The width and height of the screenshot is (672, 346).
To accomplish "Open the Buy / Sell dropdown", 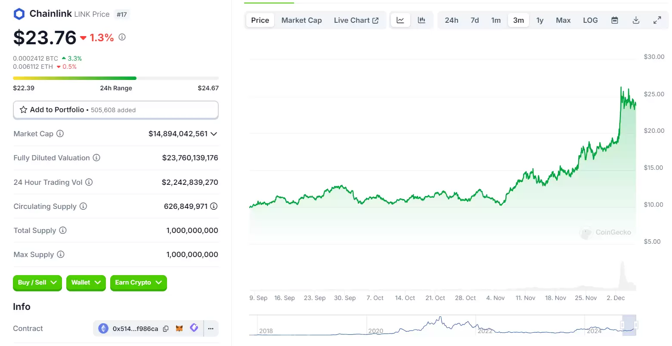I will pyautogui.click(x=37, y=283).
